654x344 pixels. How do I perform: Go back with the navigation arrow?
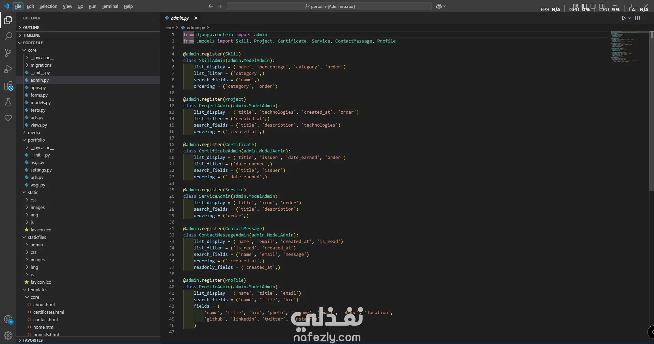(211, 6)
